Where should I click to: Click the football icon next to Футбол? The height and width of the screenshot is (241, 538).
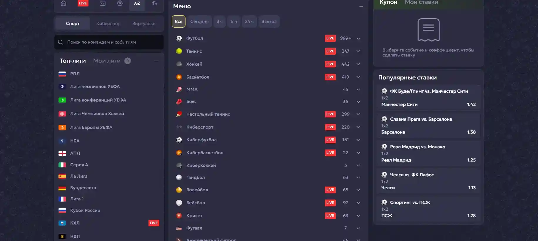coord(179,38)
